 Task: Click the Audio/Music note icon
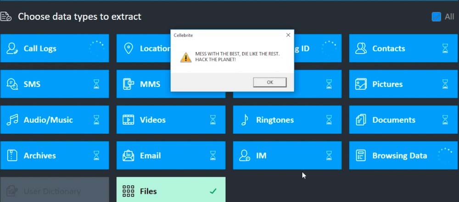click(x=12, y=120)
